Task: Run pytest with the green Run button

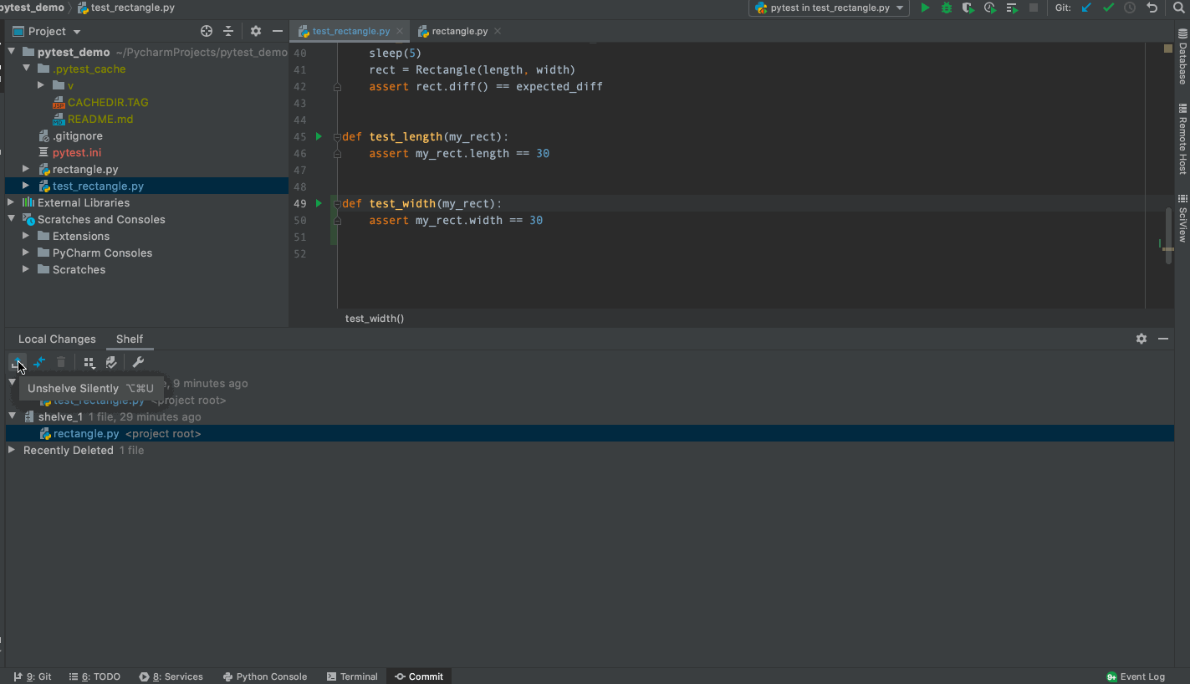Action: [x=925, y=8]
